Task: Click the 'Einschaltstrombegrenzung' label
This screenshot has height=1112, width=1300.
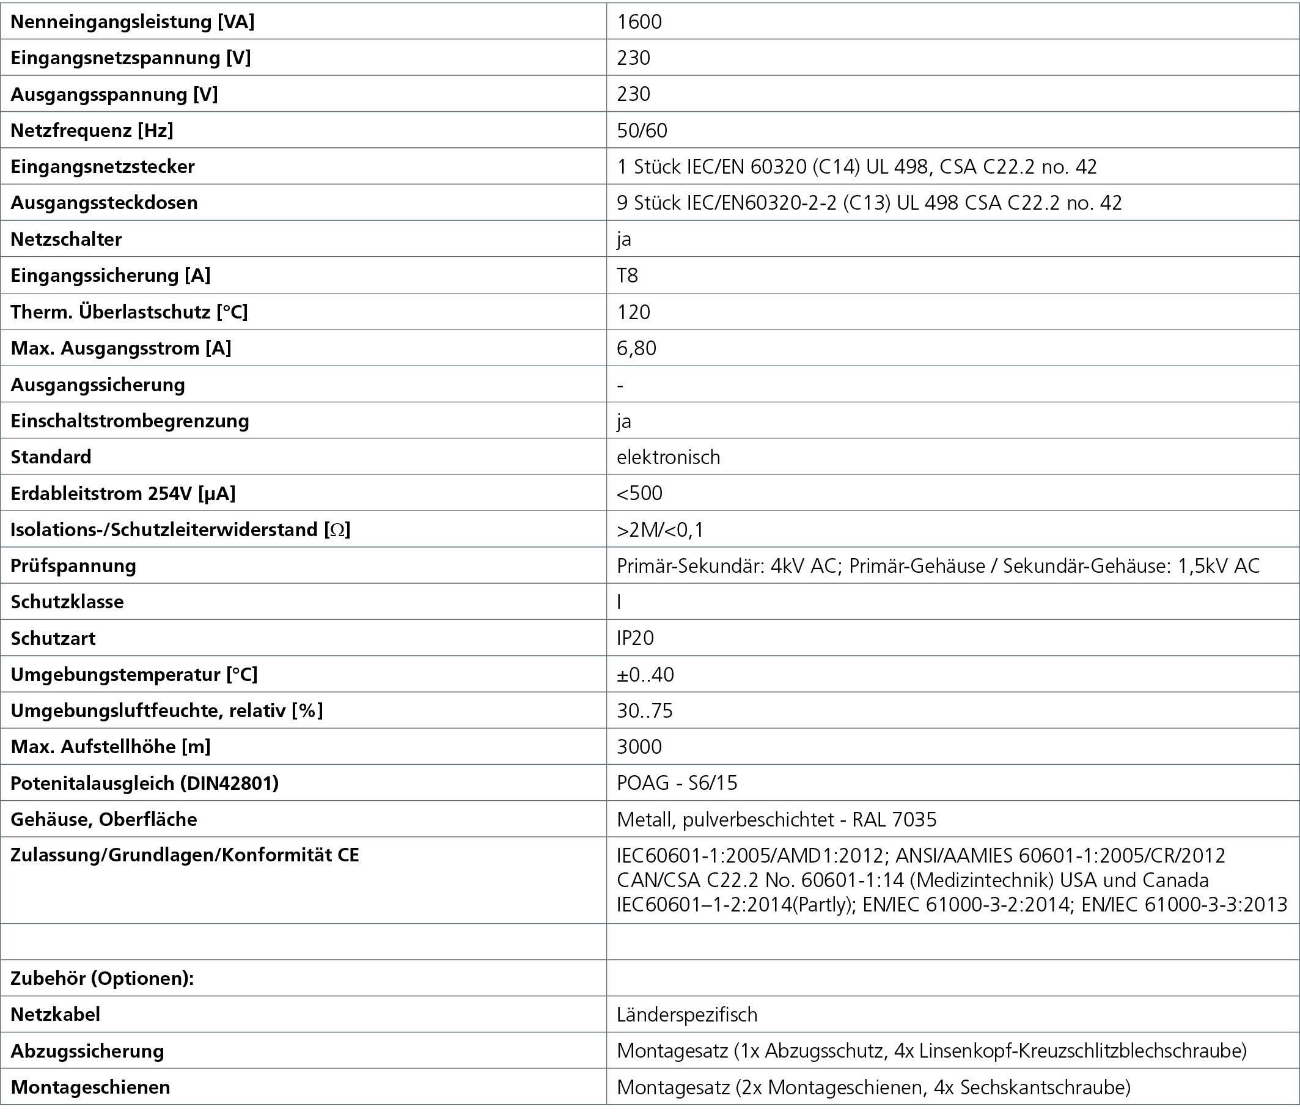Action: 130,421
